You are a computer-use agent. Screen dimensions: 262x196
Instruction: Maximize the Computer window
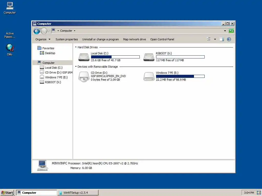tap(227, 24)
